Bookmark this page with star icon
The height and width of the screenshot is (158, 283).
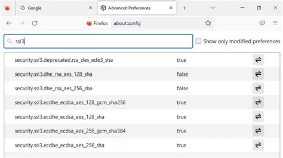[x=208, y=23]
